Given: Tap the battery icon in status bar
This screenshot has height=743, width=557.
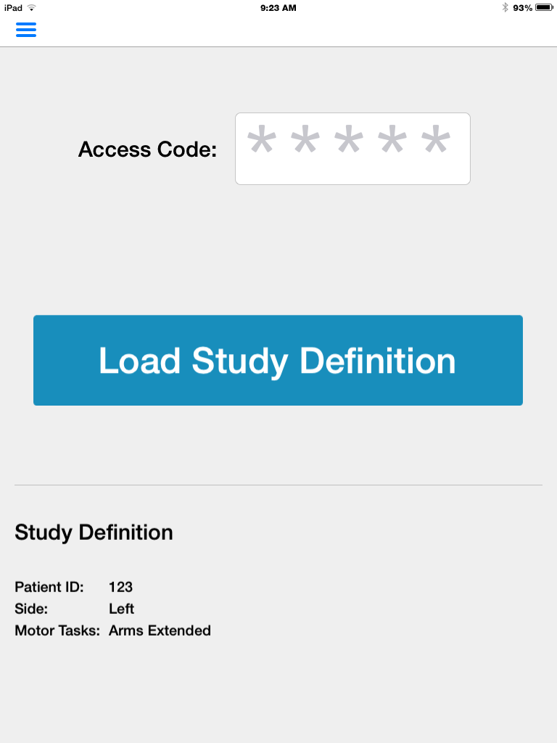Looking at the screenshot, I should point(544,7).
